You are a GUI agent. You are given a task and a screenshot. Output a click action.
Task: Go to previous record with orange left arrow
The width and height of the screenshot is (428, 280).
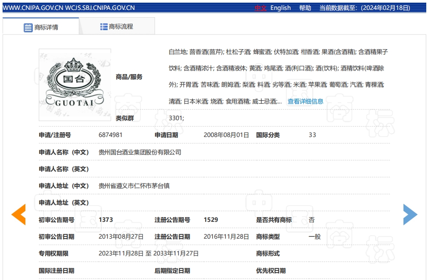19,214
